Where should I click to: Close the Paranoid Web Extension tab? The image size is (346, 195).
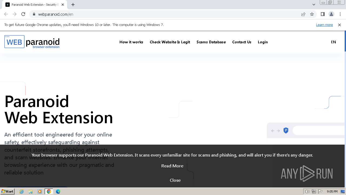(x=63, y=5)
